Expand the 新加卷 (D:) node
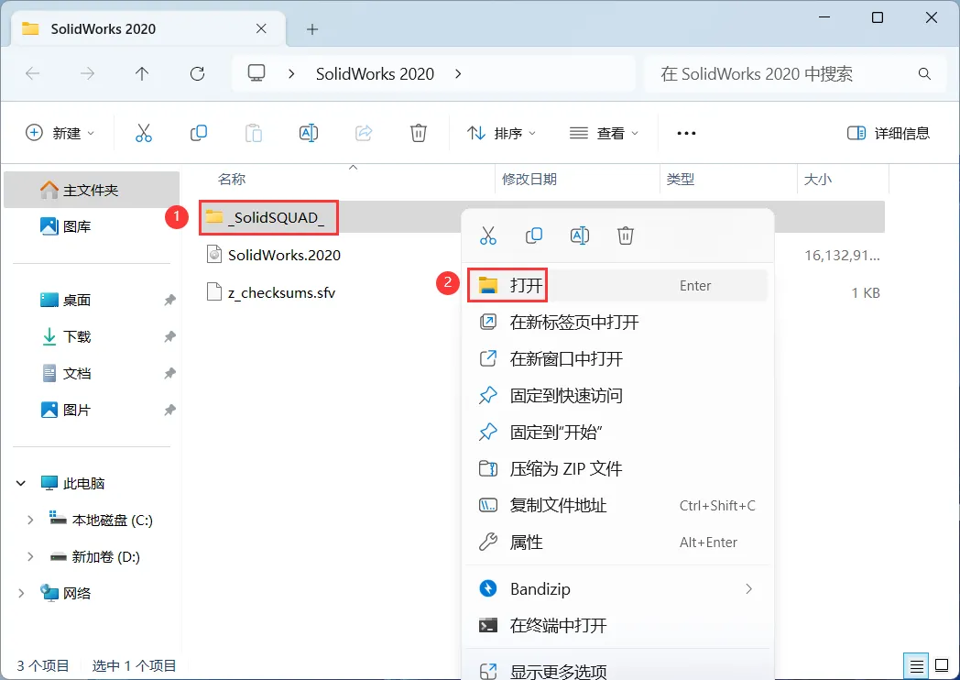The image size is (960, 680). [30, 557]
